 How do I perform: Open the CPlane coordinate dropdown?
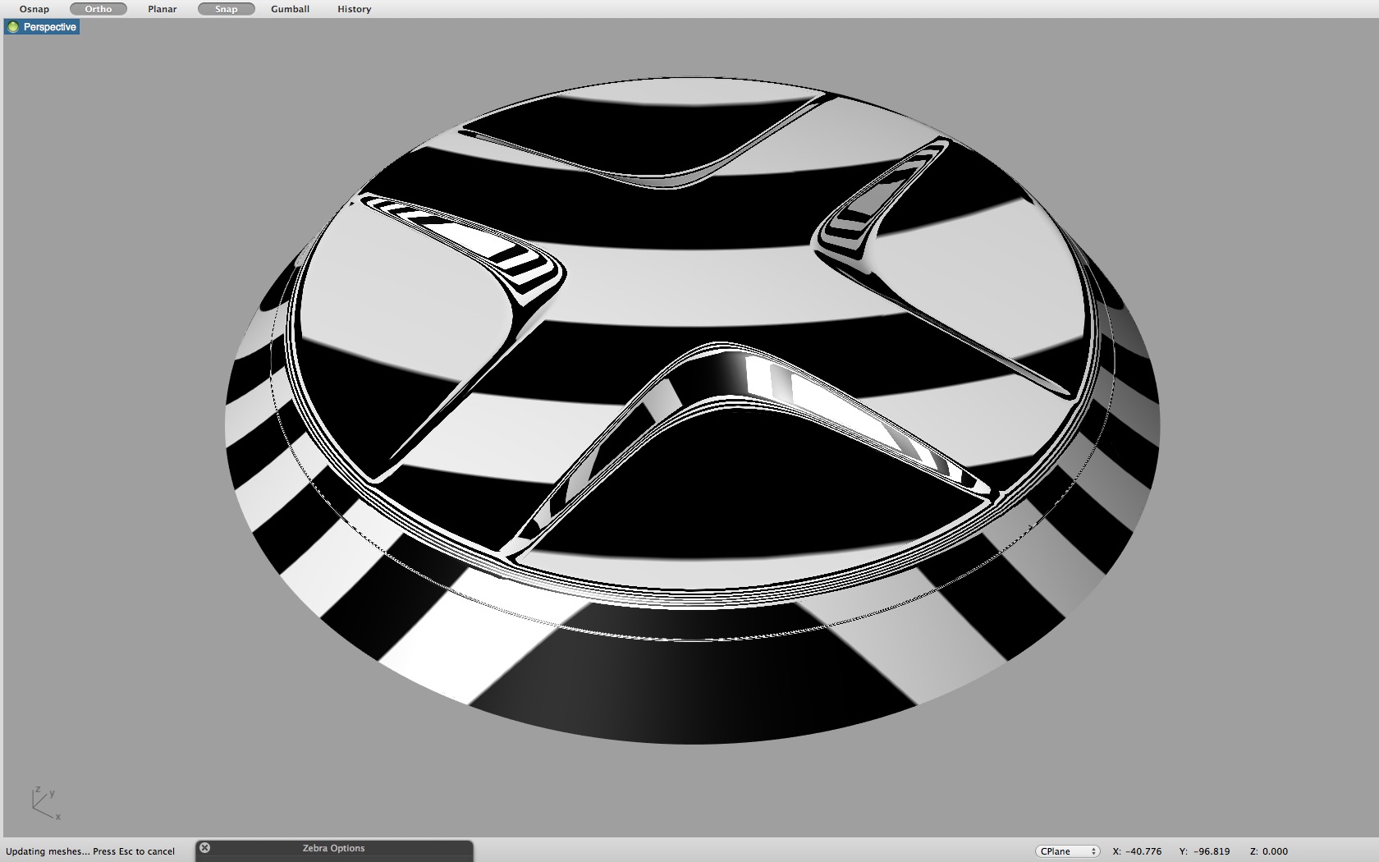(x=1068, y=851)
